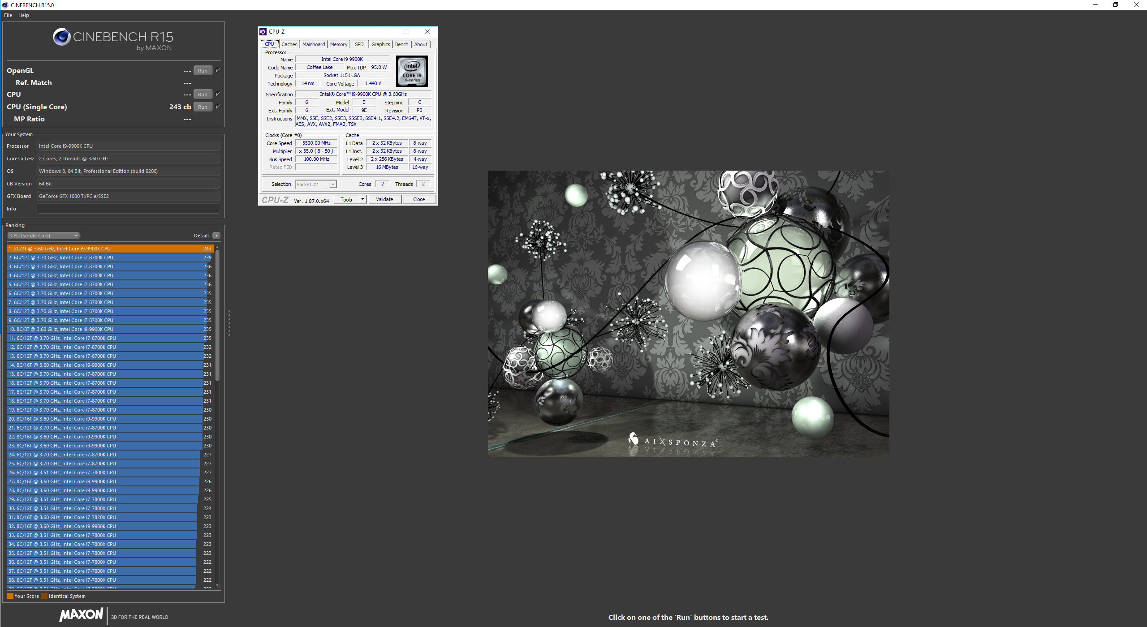Click the GFX Board GeForce GTX 1080 Ti field

tap(128, 196)
